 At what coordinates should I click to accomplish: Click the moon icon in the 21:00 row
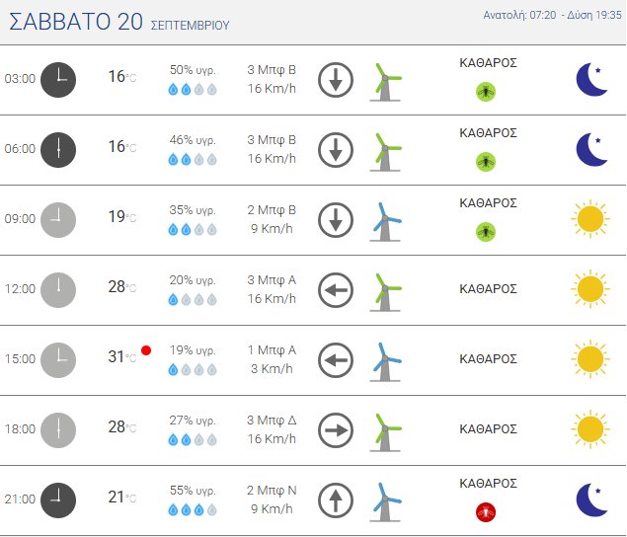tap(591, 499)
